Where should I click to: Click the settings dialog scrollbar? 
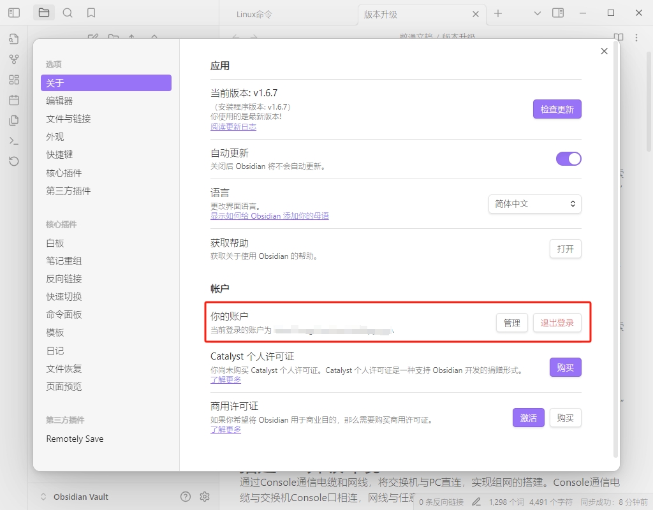615,255
